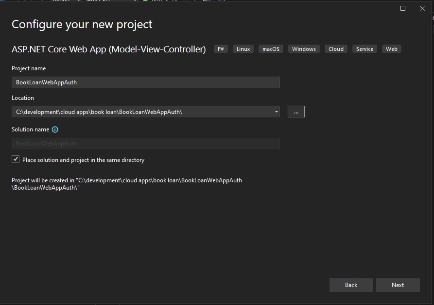Click the ASP.NET Core Web App template title
434x305 pixels.
click(x=109, y=49)
